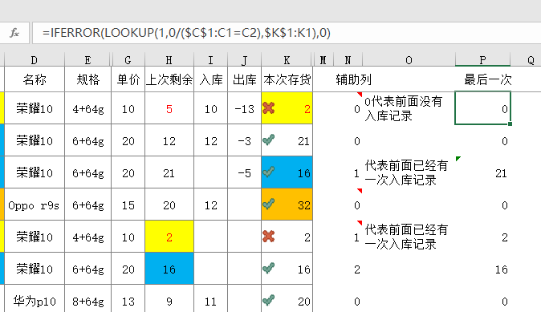541x312 pixels.
Task: Click the fill handle of the selected cell
Action: coord(510,124)
